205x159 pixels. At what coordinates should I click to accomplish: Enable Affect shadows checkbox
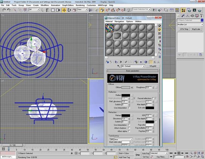tap(129, 128)
